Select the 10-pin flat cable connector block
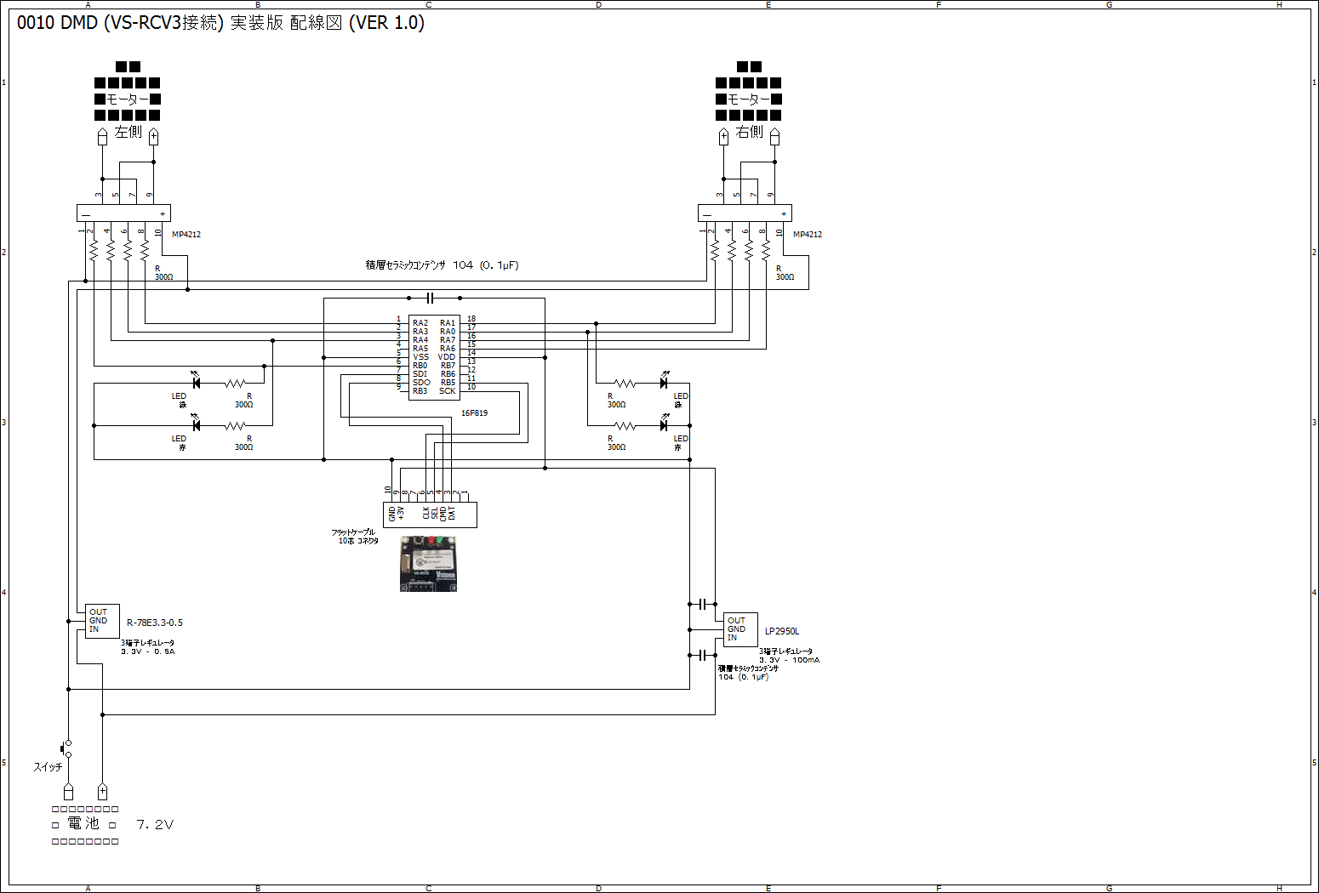The width and height of the screenshot is (1319, 893). tap(430, 515)
